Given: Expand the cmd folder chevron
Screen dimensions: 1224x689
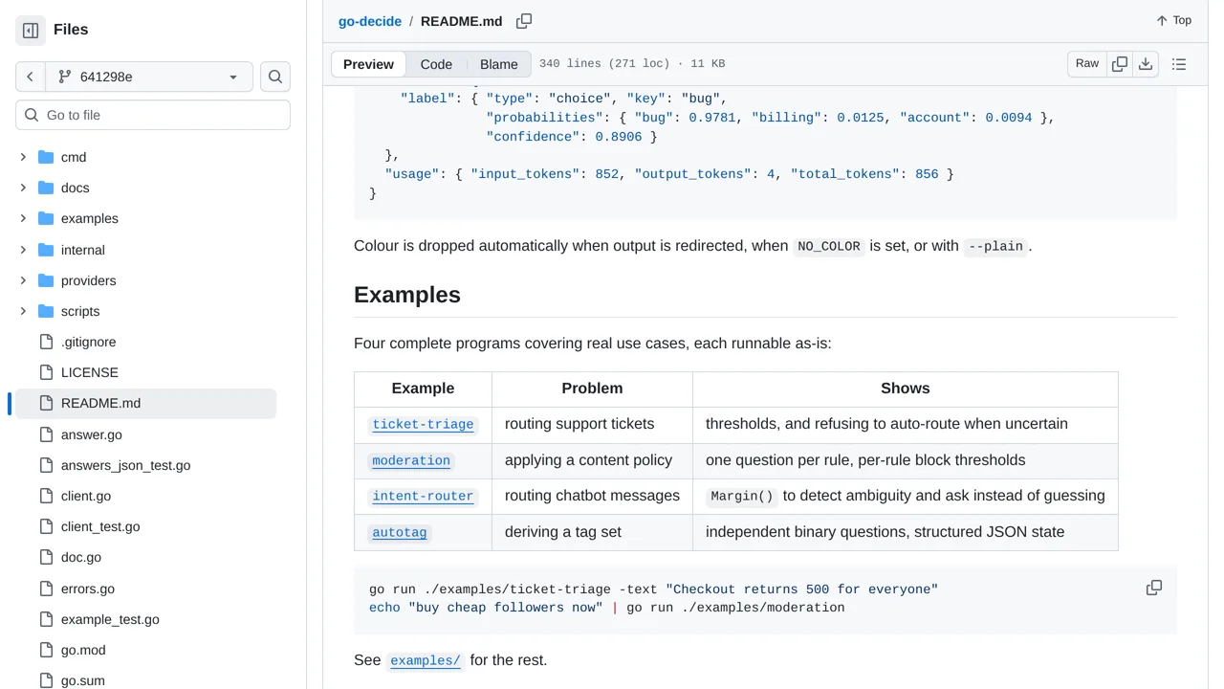Looking at the screenshot, I should pyautogui.click(x=23, y=157).
